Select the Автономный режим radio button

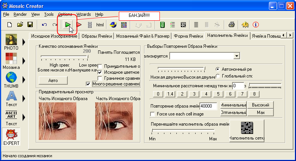tap(218, 69)
